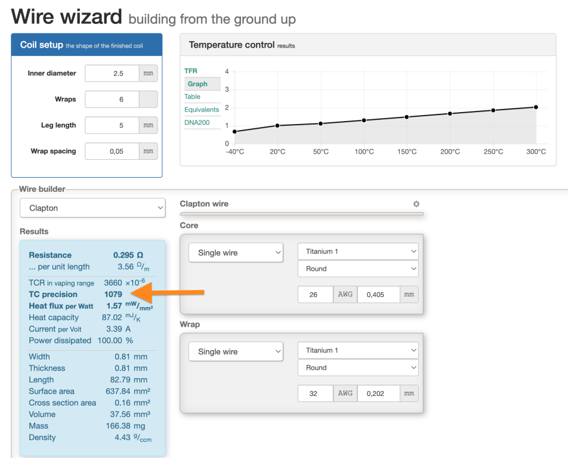Image resolution: width=568 pixels, height=458 pixels.
Task: Select the Graph tab
Action: pos(197,83)
